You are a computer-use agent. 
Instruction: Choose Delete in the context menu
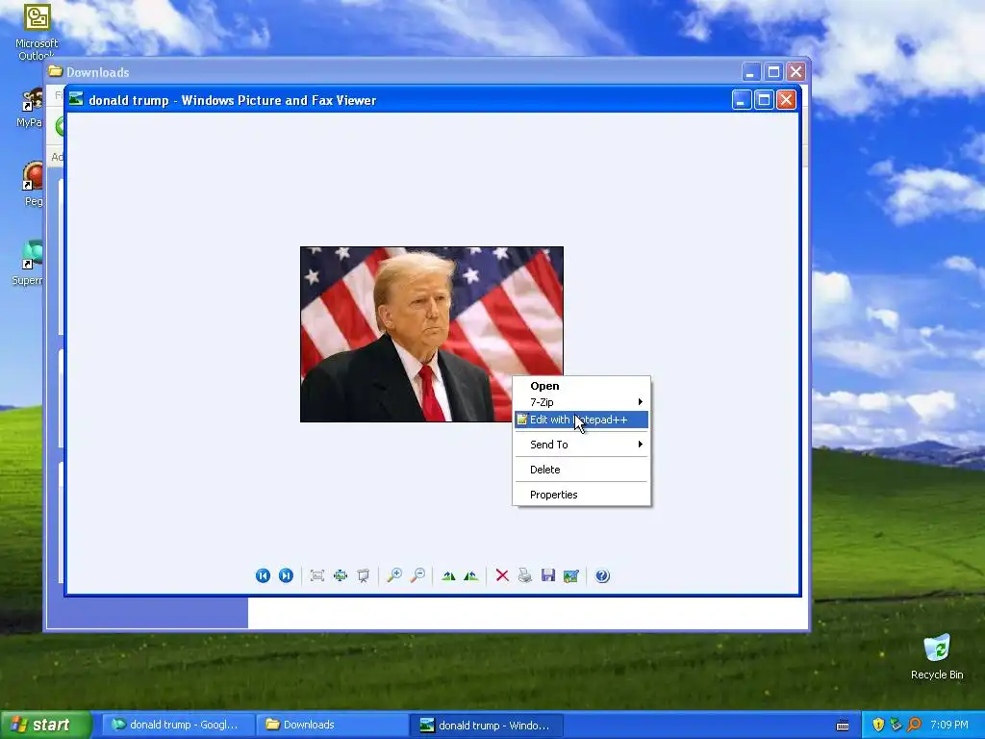point(581,470)
